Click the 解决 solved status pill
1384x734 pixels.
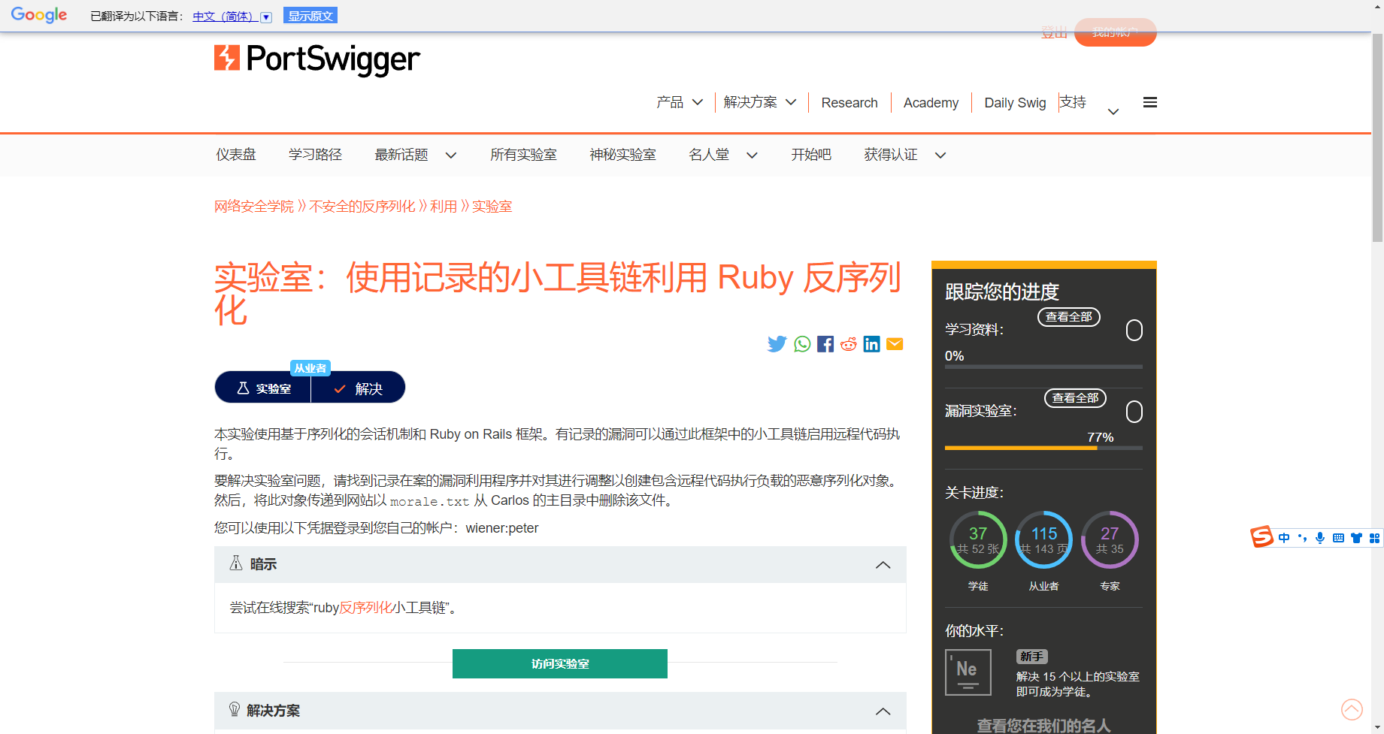click(x=359, y=388)
